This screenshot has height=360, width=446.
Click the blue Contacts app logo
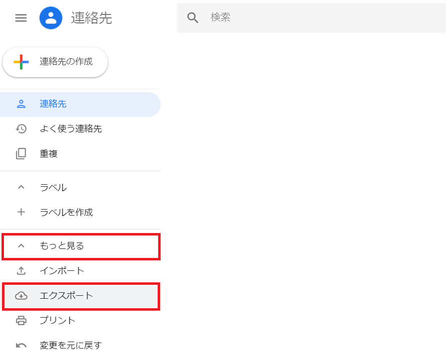pos(51,18)
